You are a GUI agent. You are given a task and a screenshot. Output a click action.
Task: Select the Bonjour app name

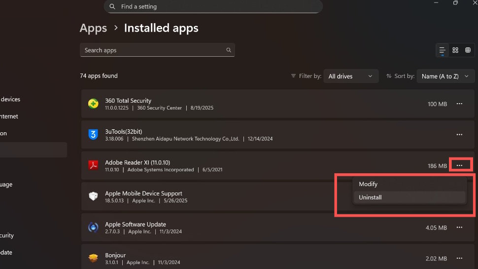[115, 255]
